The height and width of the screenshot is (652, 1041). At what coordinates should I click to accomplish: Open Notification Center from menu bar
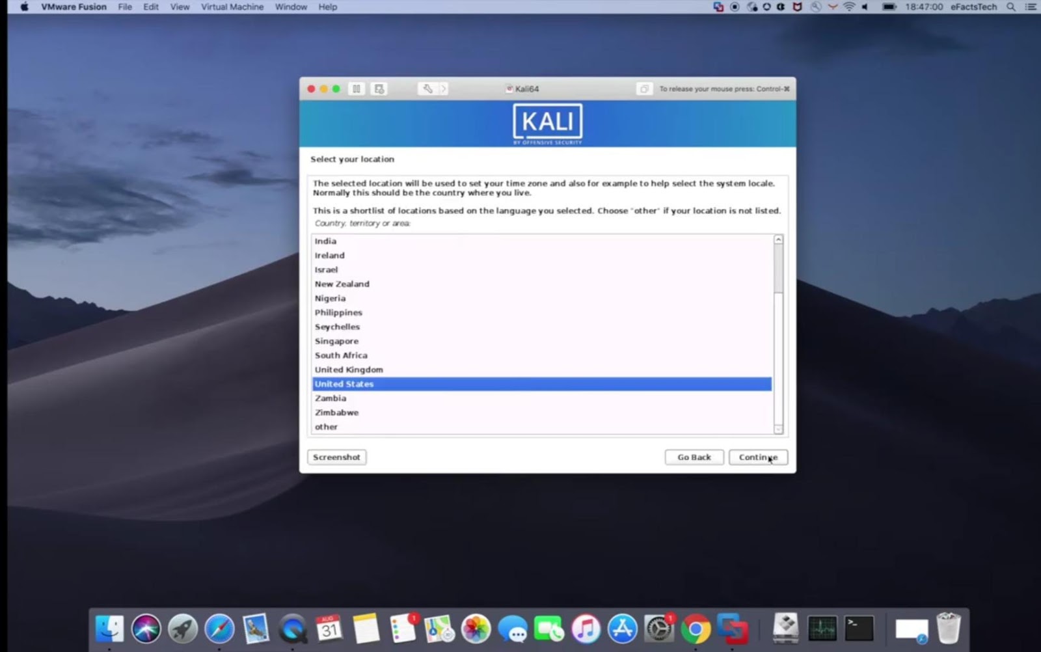click(x=1030, y=7)
